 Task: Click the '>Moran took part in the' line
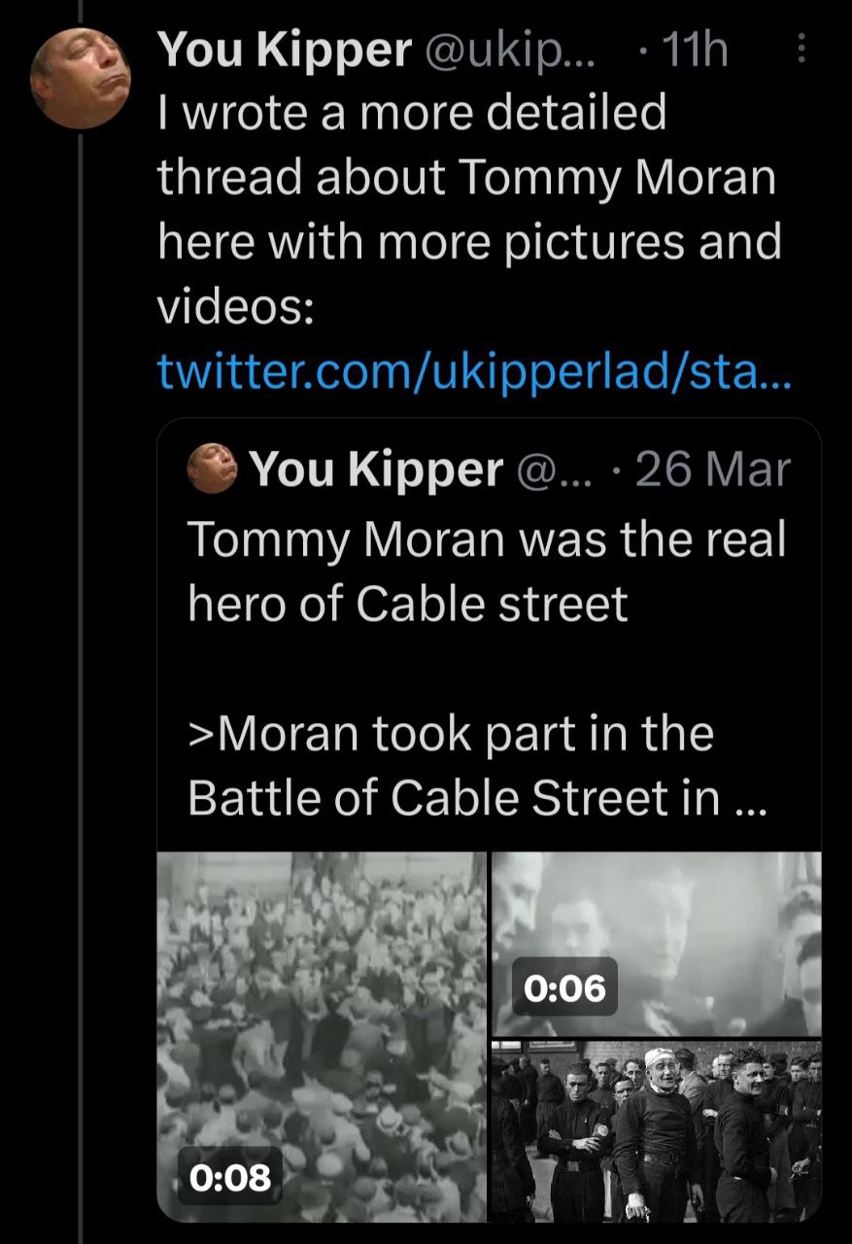point(450,733)
